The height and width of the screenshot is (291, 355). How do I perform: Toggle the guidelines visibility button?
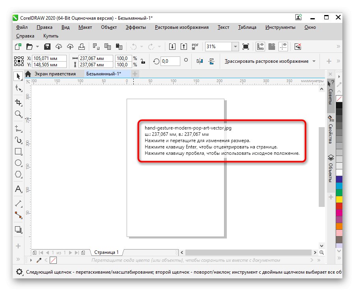tap(283, 47)
